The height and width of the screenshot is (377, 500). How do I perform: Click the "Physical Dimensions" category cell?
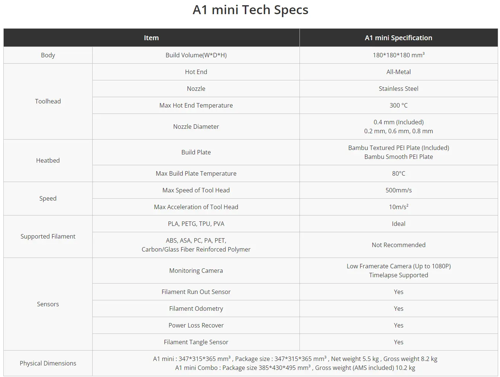[x=48, y=363]
